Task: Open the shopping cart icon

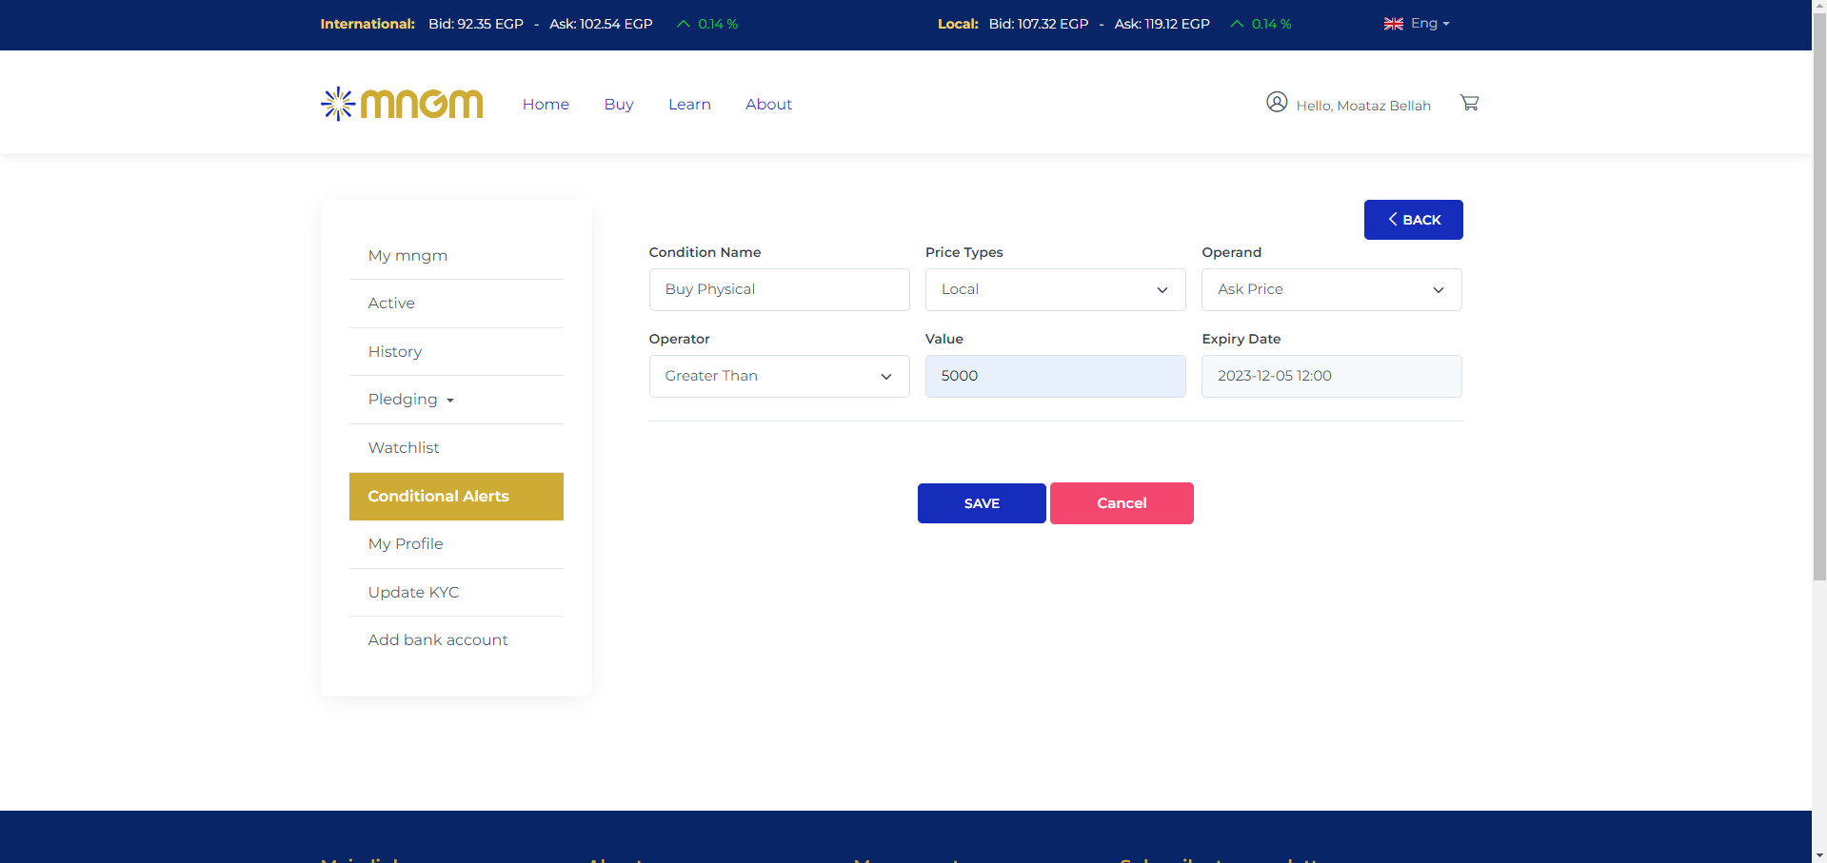Action: coord(1469,103)
